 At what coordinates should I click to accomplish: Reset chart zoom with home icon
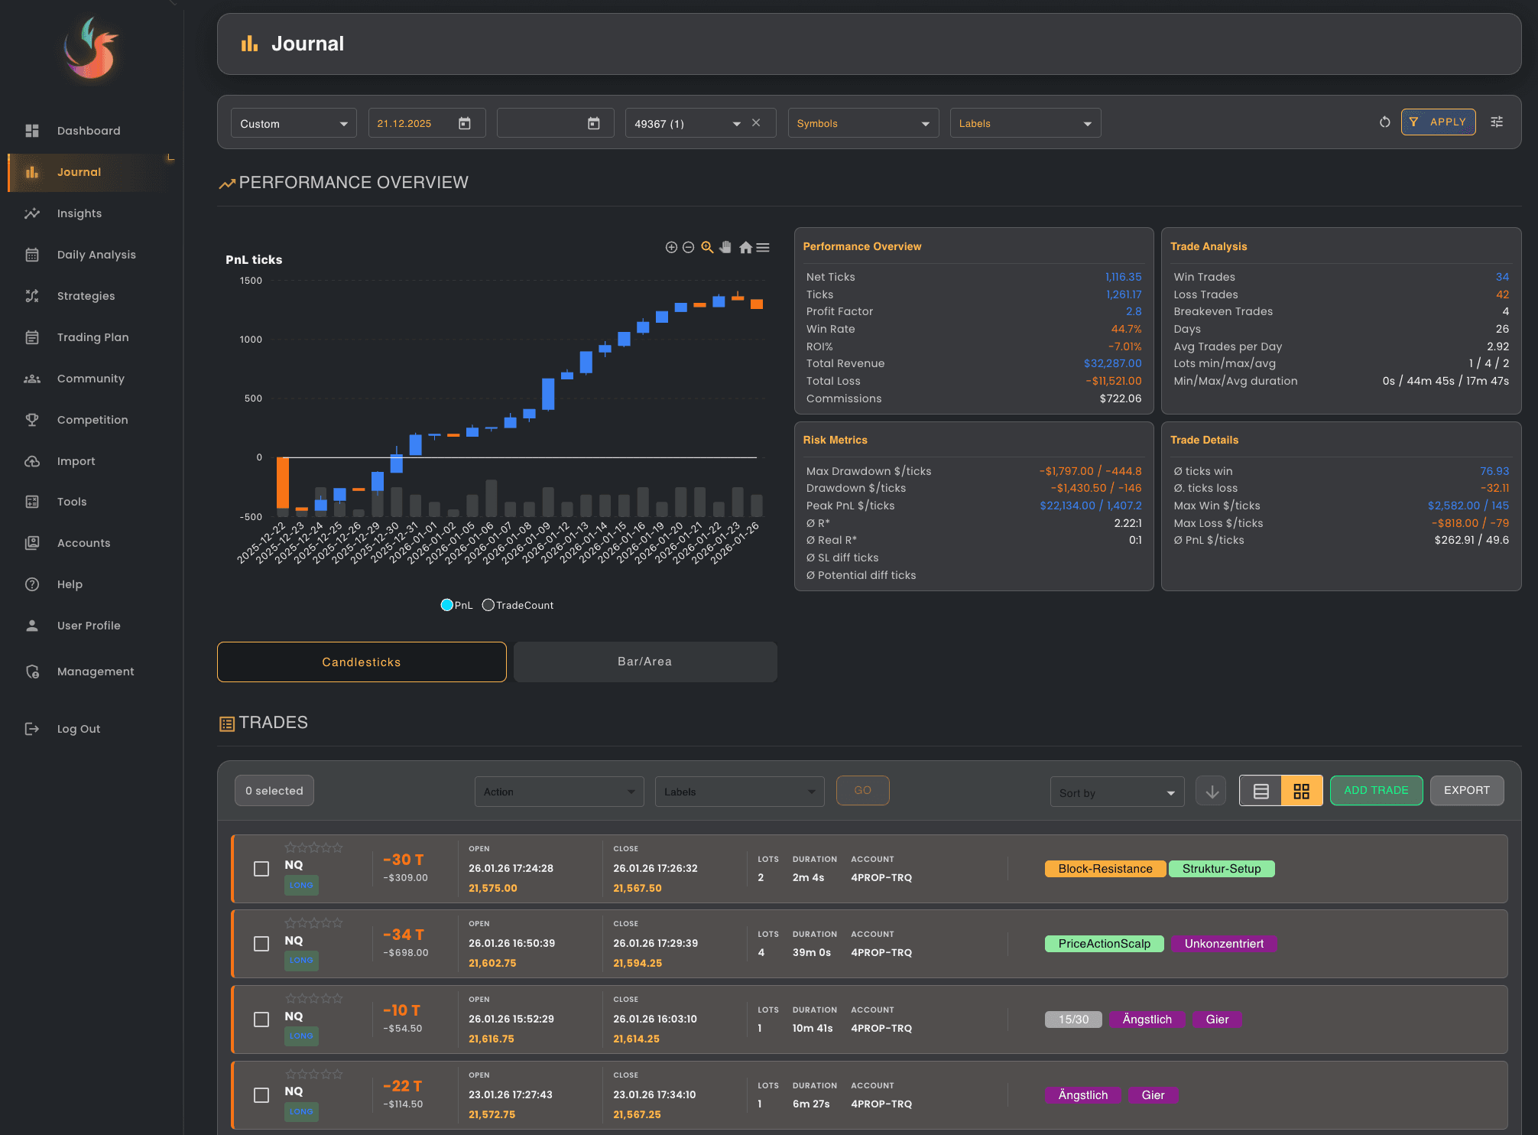click(745, 247)
